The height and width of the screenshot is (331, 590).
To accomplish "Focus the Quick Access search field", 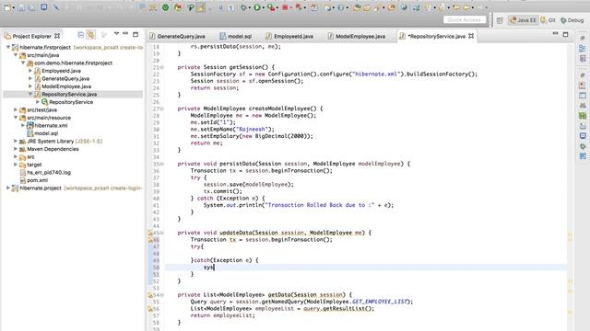I will pyautogui.click(x=465, y=19).
